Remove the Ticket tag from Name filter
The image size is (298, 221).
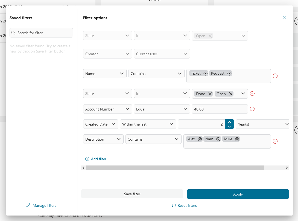point(205,73)
